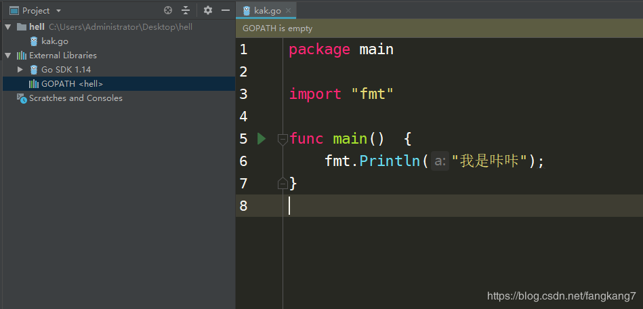Fold the main function at line 5

coord(283,139)
